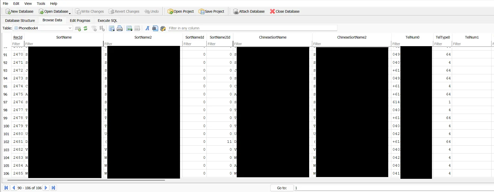This screenshot has width=494, height=192.
Task: Switch to the Database Structure tab
Action: click(20, 21)
